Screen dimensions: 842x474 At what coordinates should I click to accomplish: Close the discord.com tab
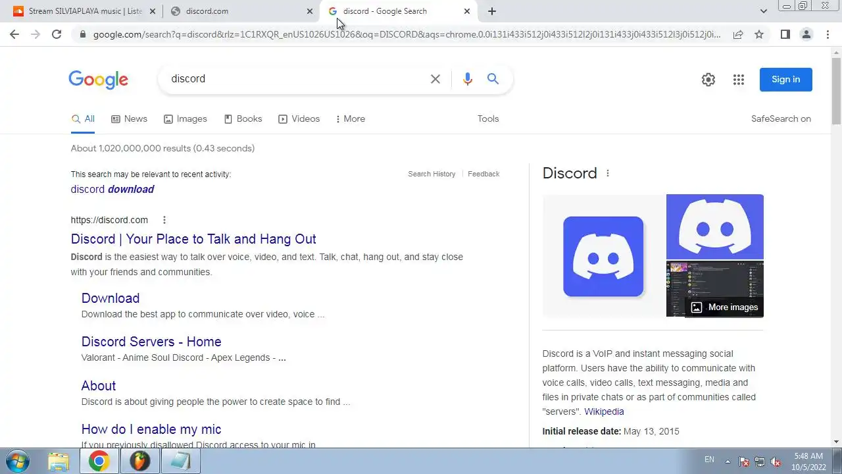[x=310, y=11]
